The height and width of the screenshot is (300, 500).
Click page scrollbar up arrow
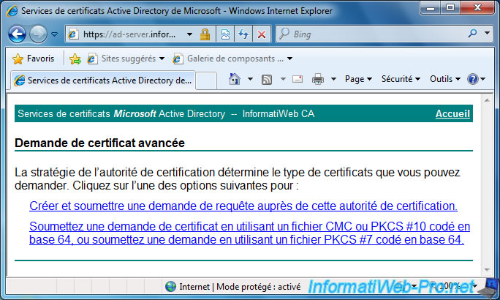click(x=487, y=100)
